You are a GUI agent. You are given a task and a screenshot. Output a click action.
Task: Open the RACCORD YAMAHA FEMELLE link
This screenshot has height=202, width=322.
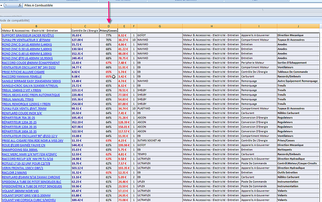tap(22, 76)
